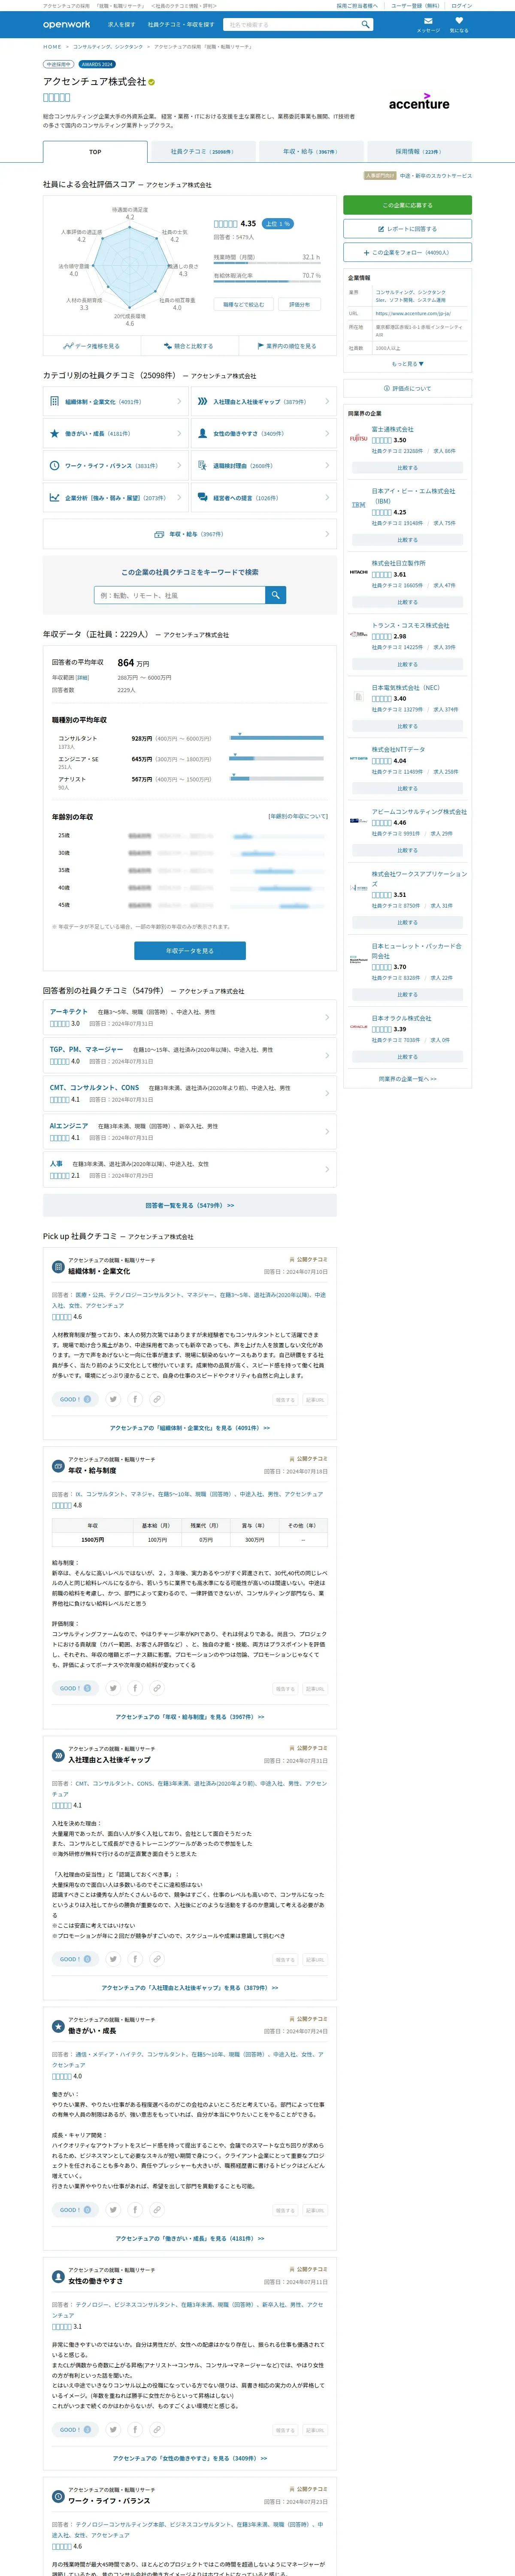Expand the アーキテクト reviewer row
The width and height of the screenshot is (515, 2576).
pos(190,1018)
